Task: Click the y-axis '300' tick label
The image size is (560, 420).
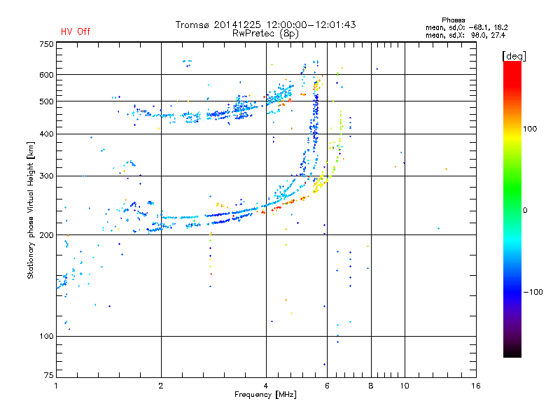Action: pyautogui.click(x=46, y=176)
